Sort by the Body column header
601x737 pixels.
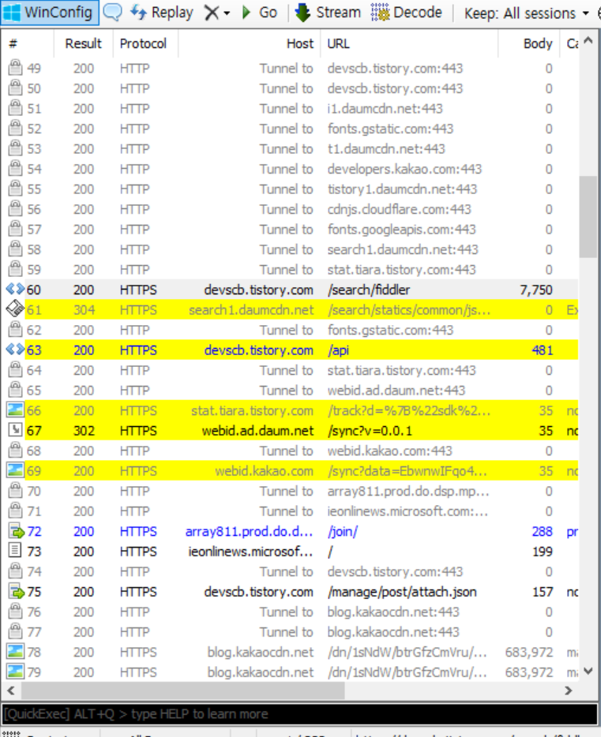click(529, 43)
